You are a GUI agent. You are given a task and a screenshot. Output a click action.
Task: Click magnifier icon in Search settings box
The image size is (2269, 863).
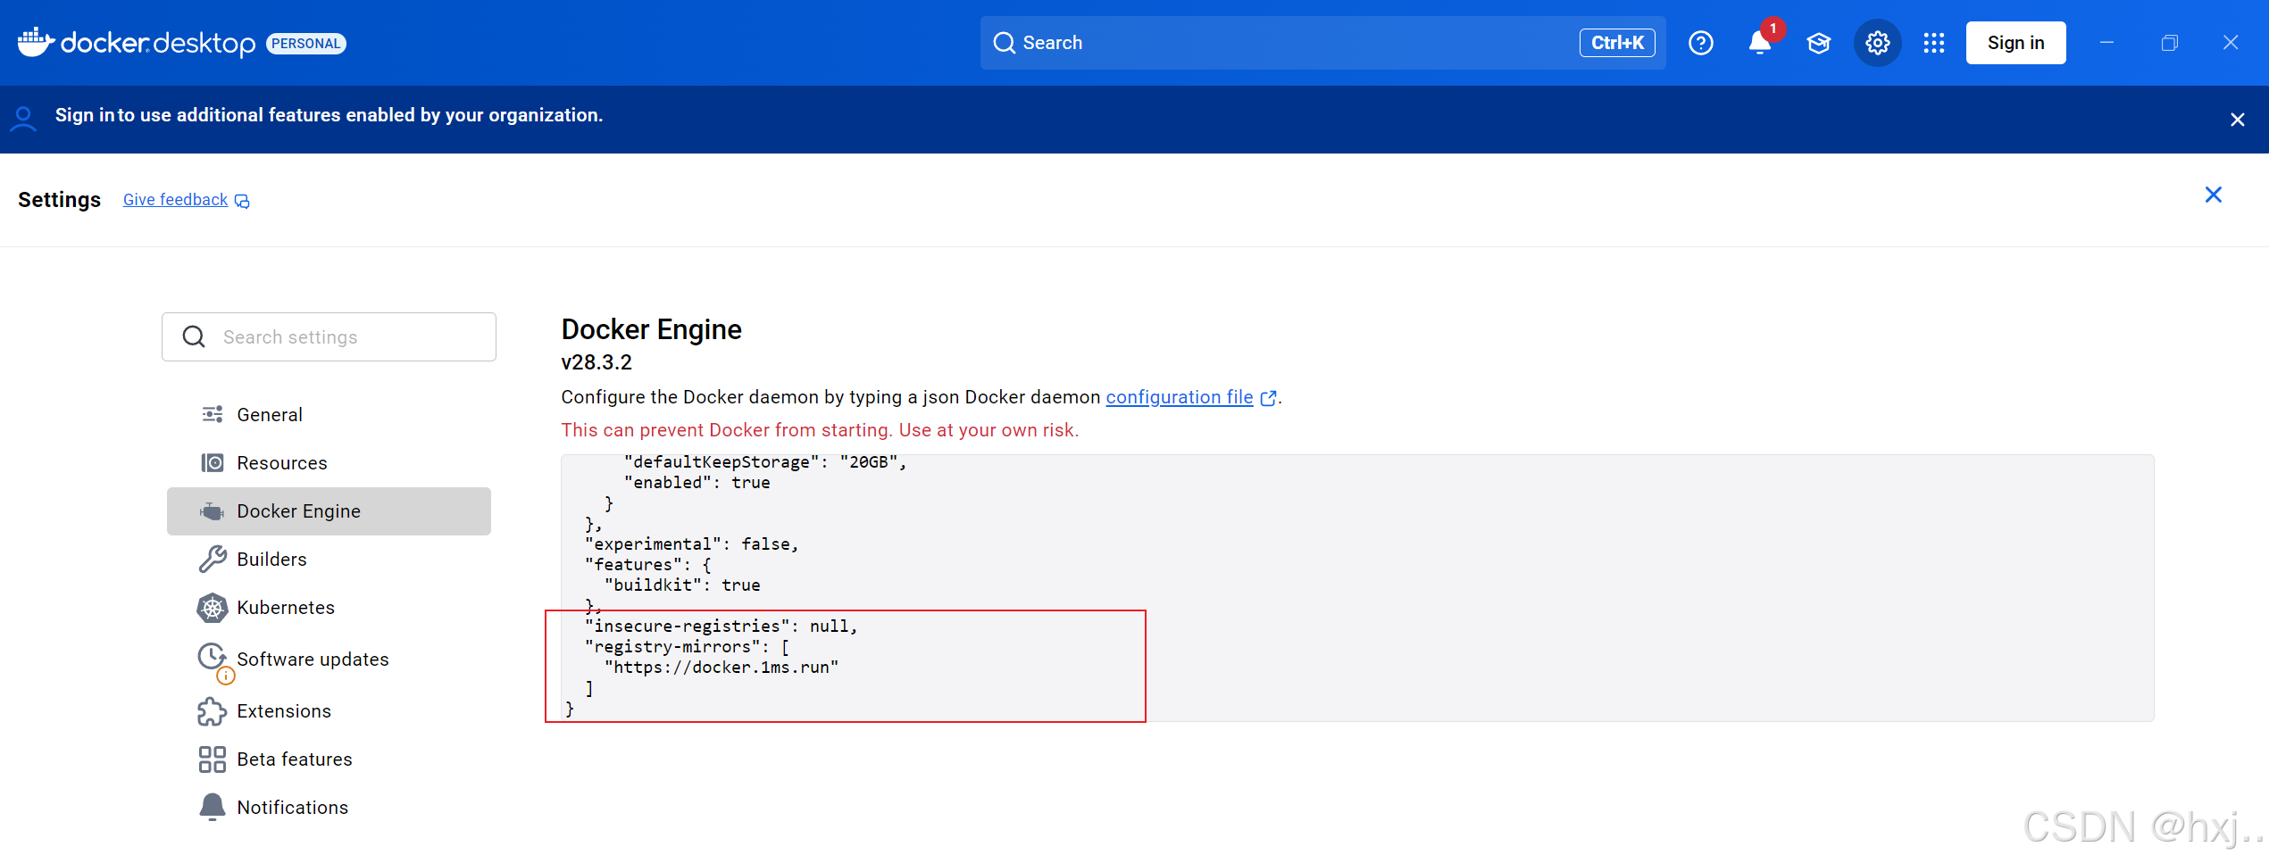pyautogui.click(x=194, y=336)
